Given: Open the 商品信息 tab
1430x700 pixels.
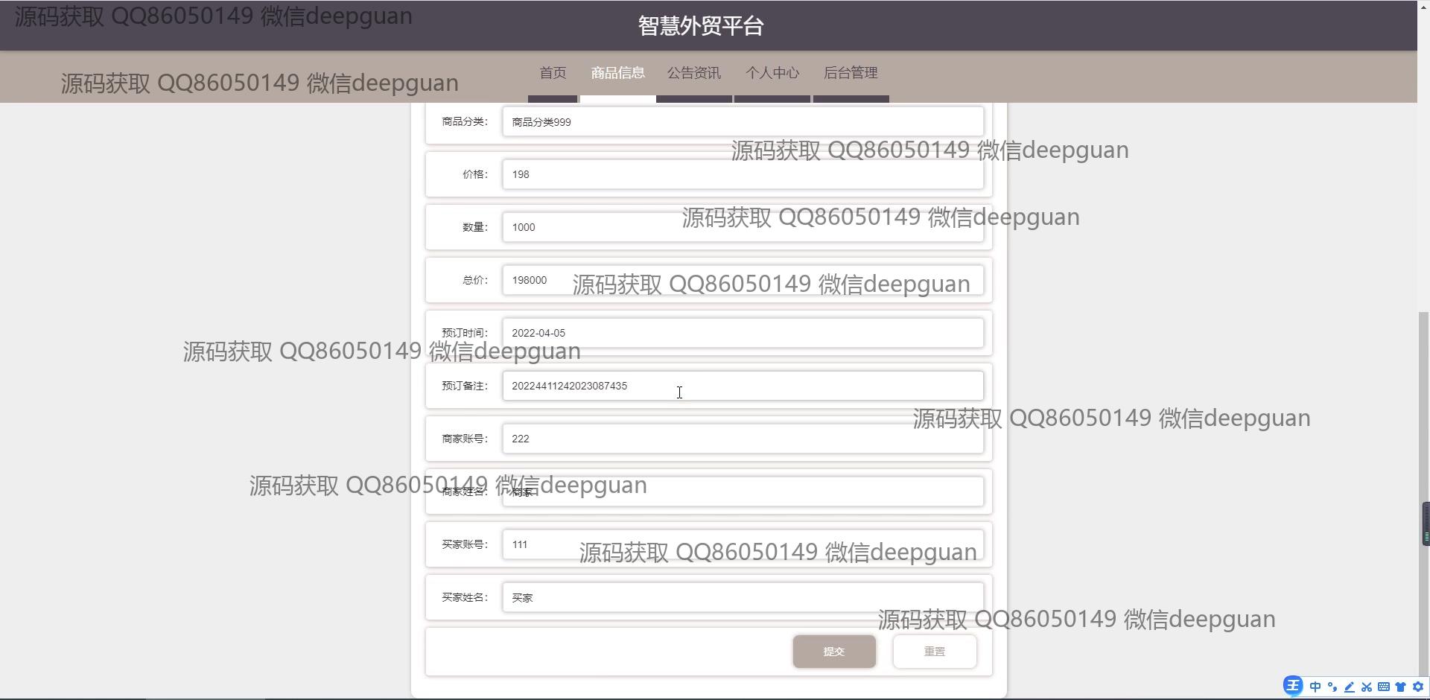Looking at the screenshot, I should pyautogui.click(x=617, y=73).
